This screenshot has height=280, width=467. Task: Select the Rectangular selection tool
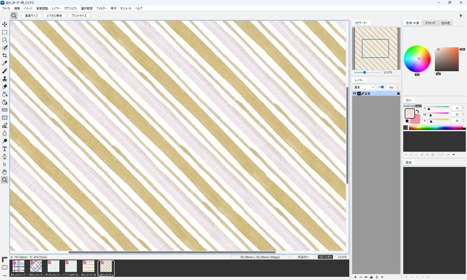coord(5,32)
